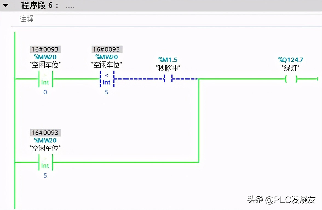The height and width of the screenshot is (210, 322).
Task: Expand the network title dots after 程序段 6
Action: click(x=70, y=6)
